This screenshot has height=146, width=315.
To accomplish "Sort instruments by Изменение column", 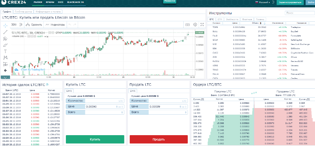I will [x=279, y=23].
